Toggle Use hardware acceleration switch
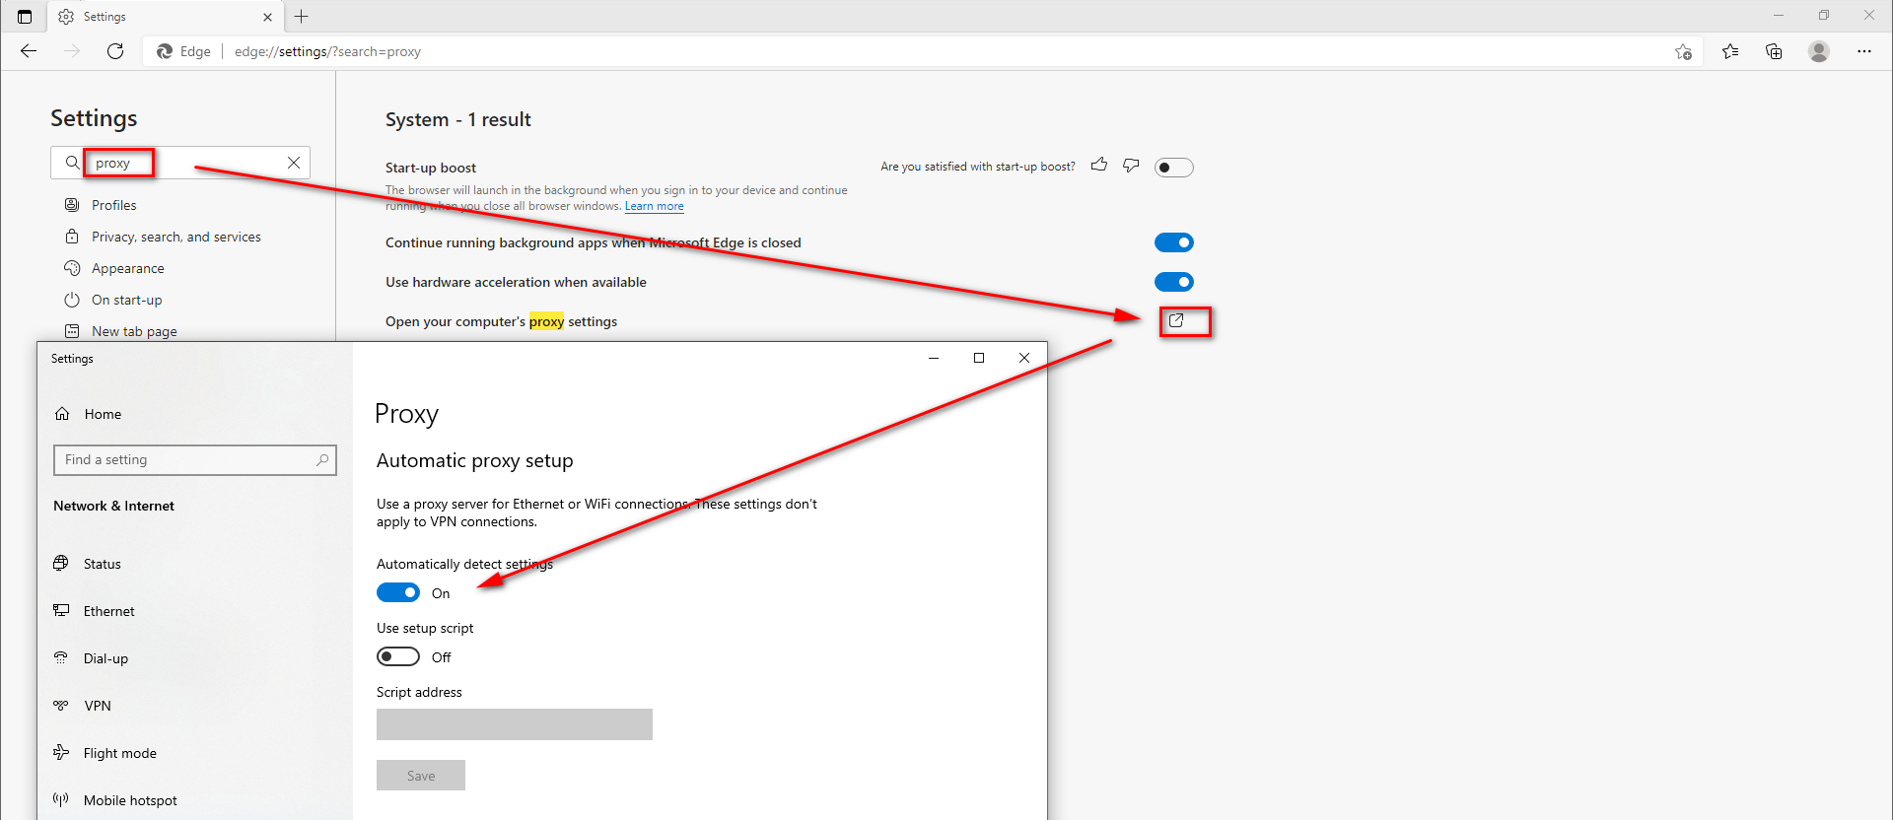Screen dimensions: 1893x820 [x=1174, y=282]
